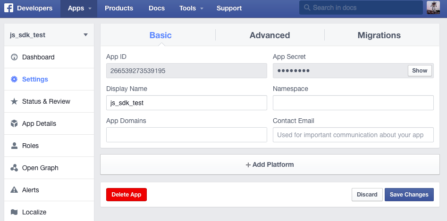447x221 pixels.
Task: Click Show to reveal App Secret
Action: point(420,71)
